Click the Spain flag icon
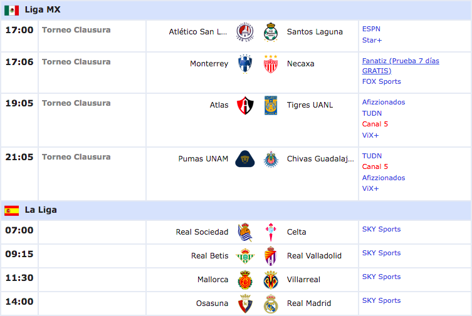472x316 pixels. tap(12, 211)
